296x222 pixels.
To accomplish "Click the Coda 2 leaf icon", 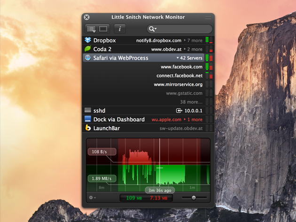I will (x=88, y=49).
